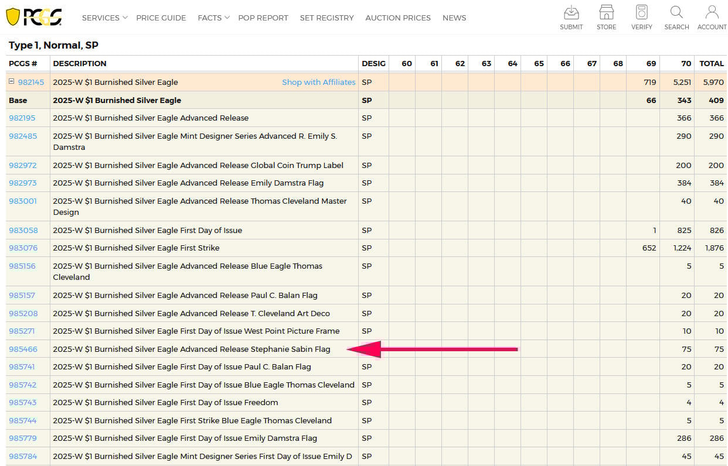Expand the Facts dropdown menu
Image resolution: width=728 pixels, height=466 pixels.
point(213,18)
